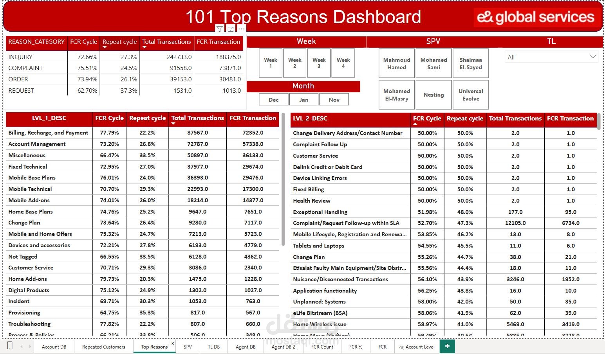Open the filter icon on the visual header
605x354 pixels.
[x=220, y=29]
